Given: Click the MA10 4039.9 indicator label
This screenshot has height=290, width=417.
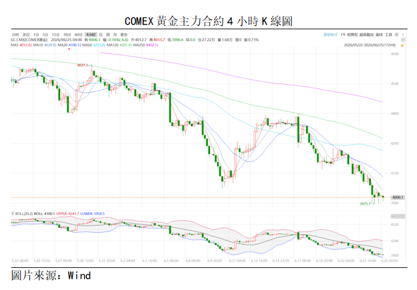Looking at the screenshot, I should click(45, 45).
